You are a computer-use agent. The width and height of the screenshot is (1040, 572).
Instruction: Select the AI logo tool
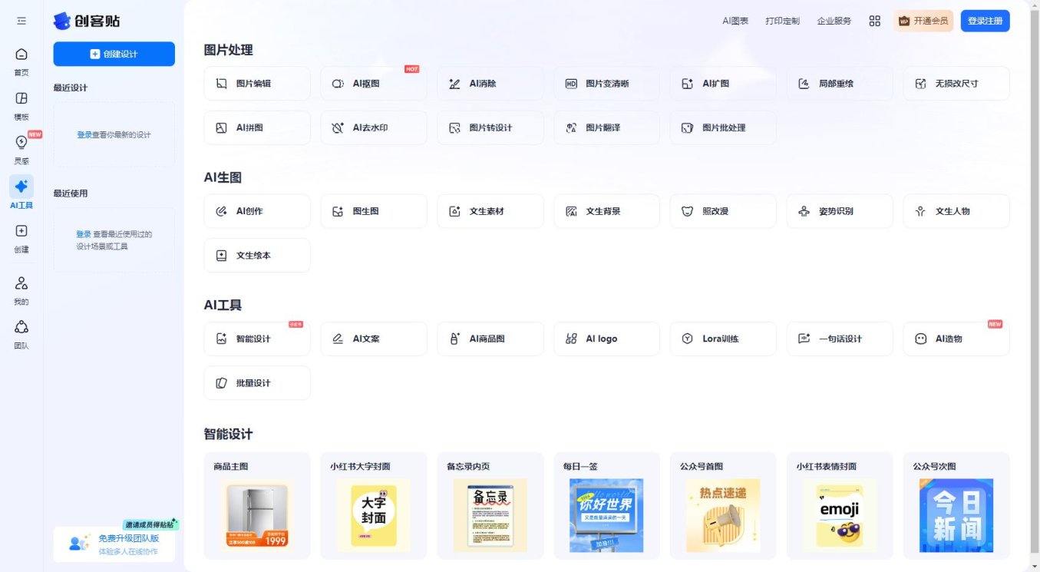tap(606, 338)
